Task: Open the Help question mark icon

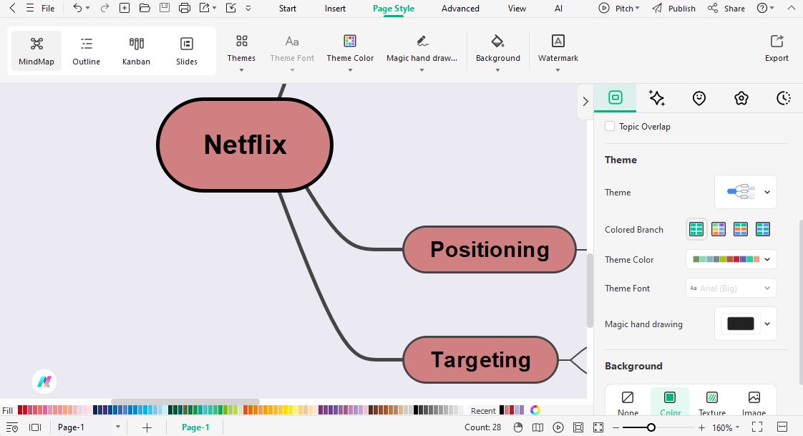Action: [762, 8]
